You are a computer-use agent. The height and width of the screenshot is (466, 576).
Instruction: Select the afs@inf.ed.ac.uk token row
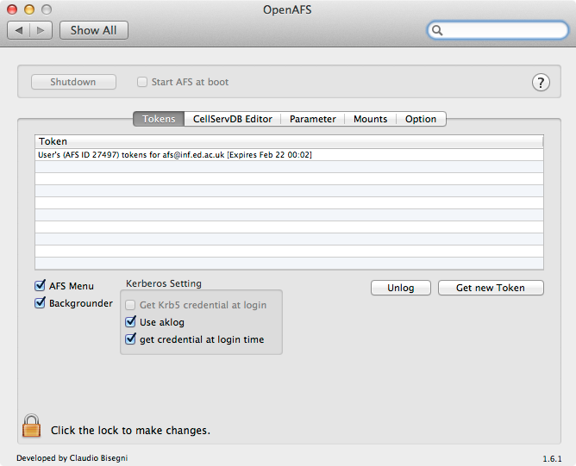pyautogui.click(x=289, y=155)
